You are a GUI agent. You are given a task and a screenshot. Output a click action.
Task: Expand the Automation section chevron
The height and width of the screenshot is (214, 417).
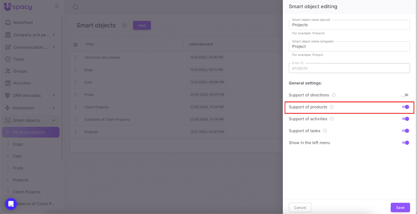coord(54,108)
